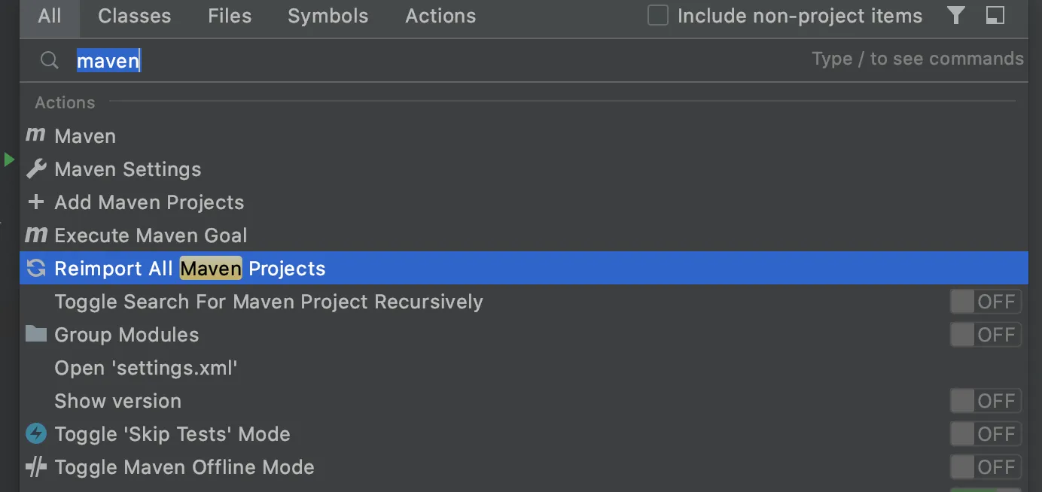Check Include non-project items checkbox
This screenshot has height=492, width=1042.
pyautogui.click(x=658, y=16)
